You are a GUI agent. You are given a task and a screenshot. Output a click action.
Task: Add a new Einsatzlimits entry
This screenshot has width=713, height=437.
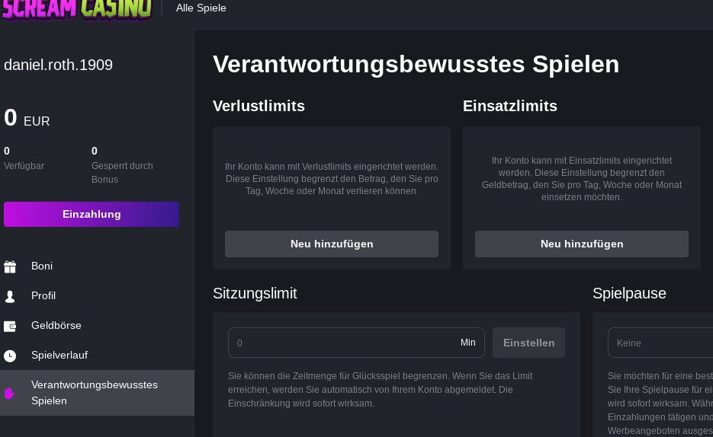[x=582, y=244]
